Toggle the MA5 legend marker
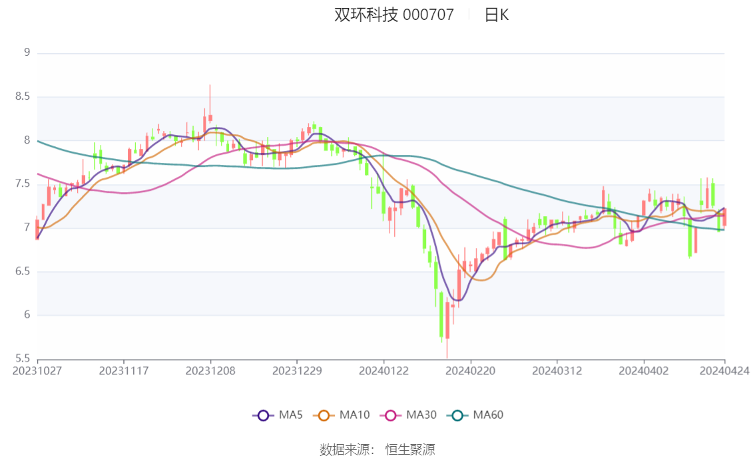This screenshot has width=755, height=458. pyautogui.click(x=263, y=415)
